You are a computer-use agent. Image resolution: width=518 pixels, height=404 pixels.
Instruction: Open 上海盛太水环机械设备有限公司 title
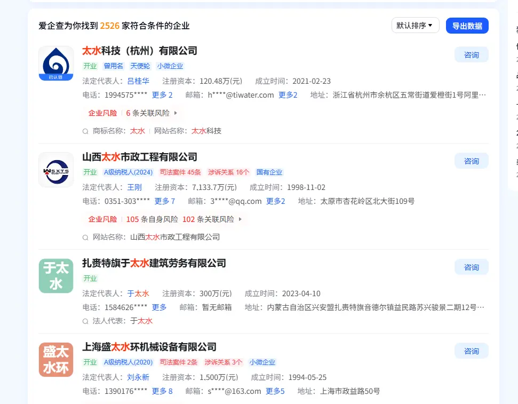tap(149, 347)
